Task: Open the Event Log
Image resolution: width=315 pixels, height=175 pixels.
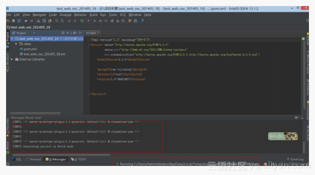Action: pos(295,160)
